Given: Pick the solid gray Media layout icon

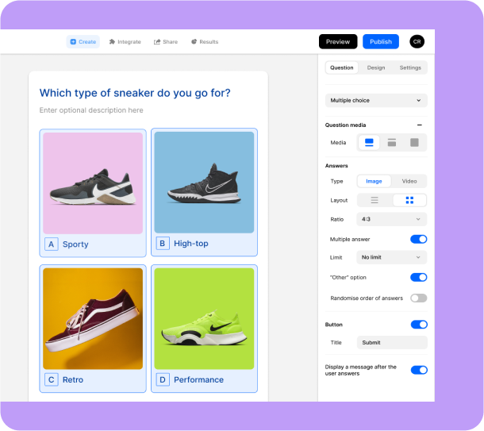Looking at the screenshot, I should coord(414,143).
